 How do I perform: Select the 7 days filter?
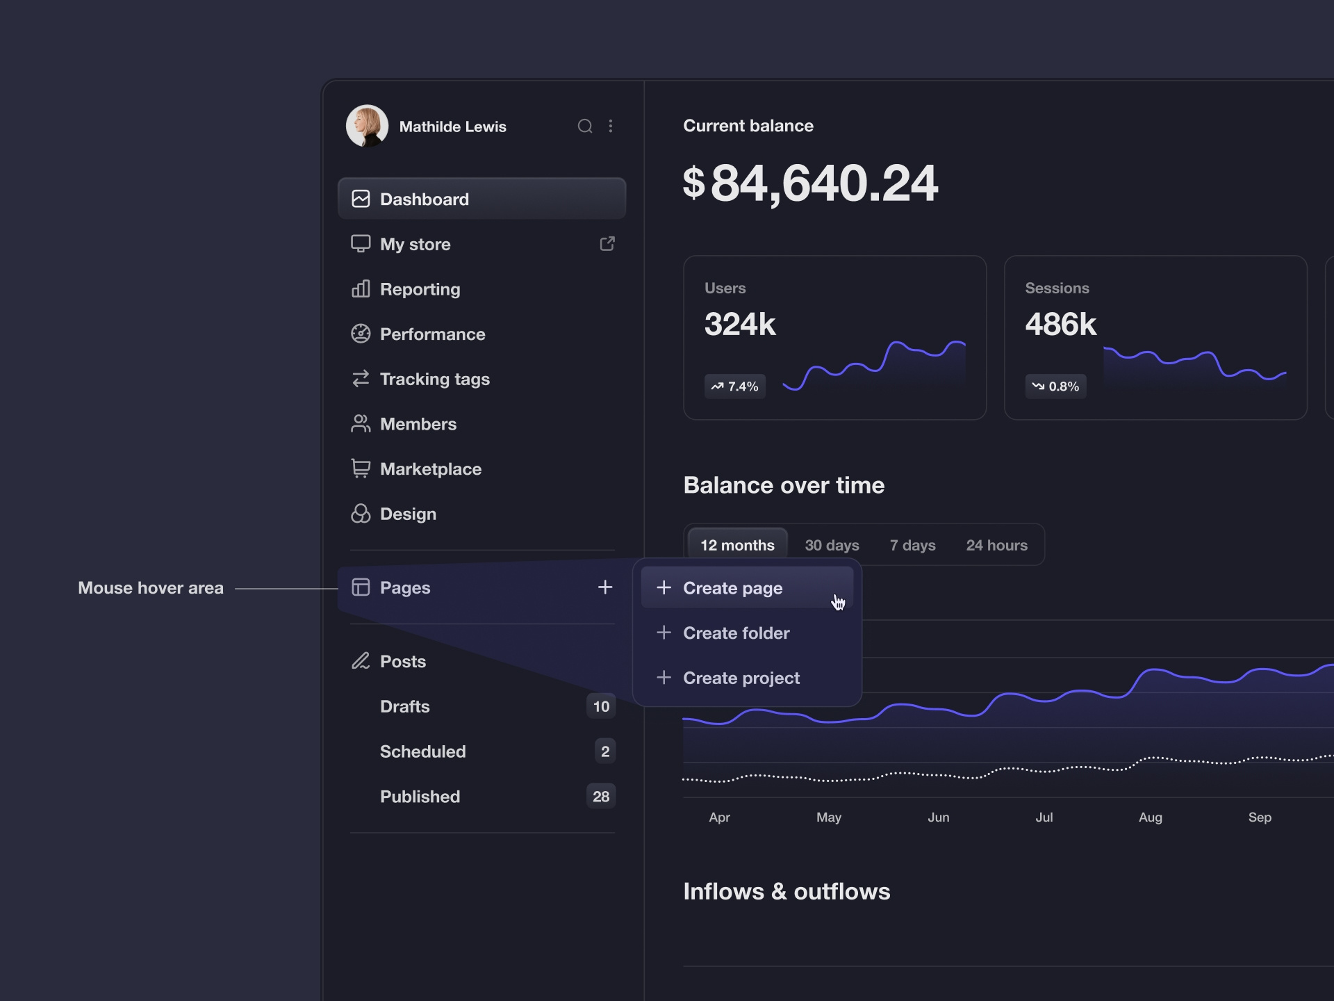point(912,545)
